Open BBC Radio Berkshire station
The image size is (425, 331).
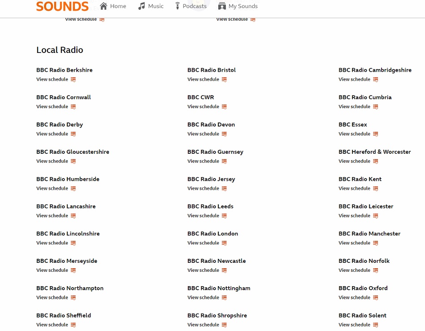(x=65, y=70)
